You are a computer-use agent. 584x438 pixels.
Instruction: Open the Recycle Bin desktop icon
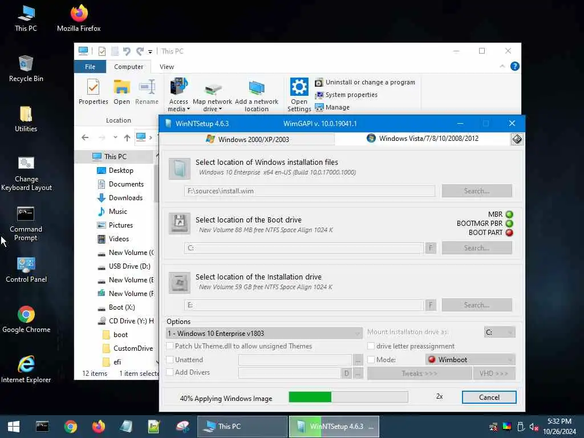pyautogui.click(x=26, y=69)
